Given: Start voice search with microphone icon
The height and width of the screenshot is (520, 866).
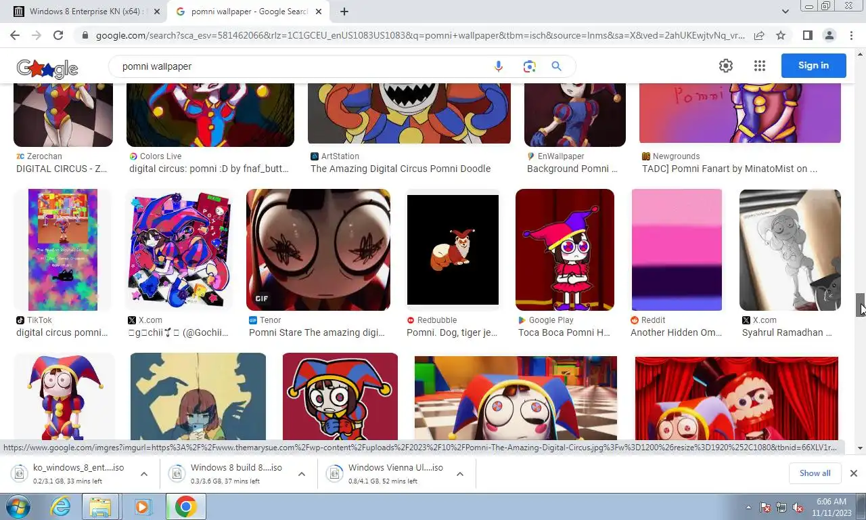Looking at the screenshot, I should 499,66.
